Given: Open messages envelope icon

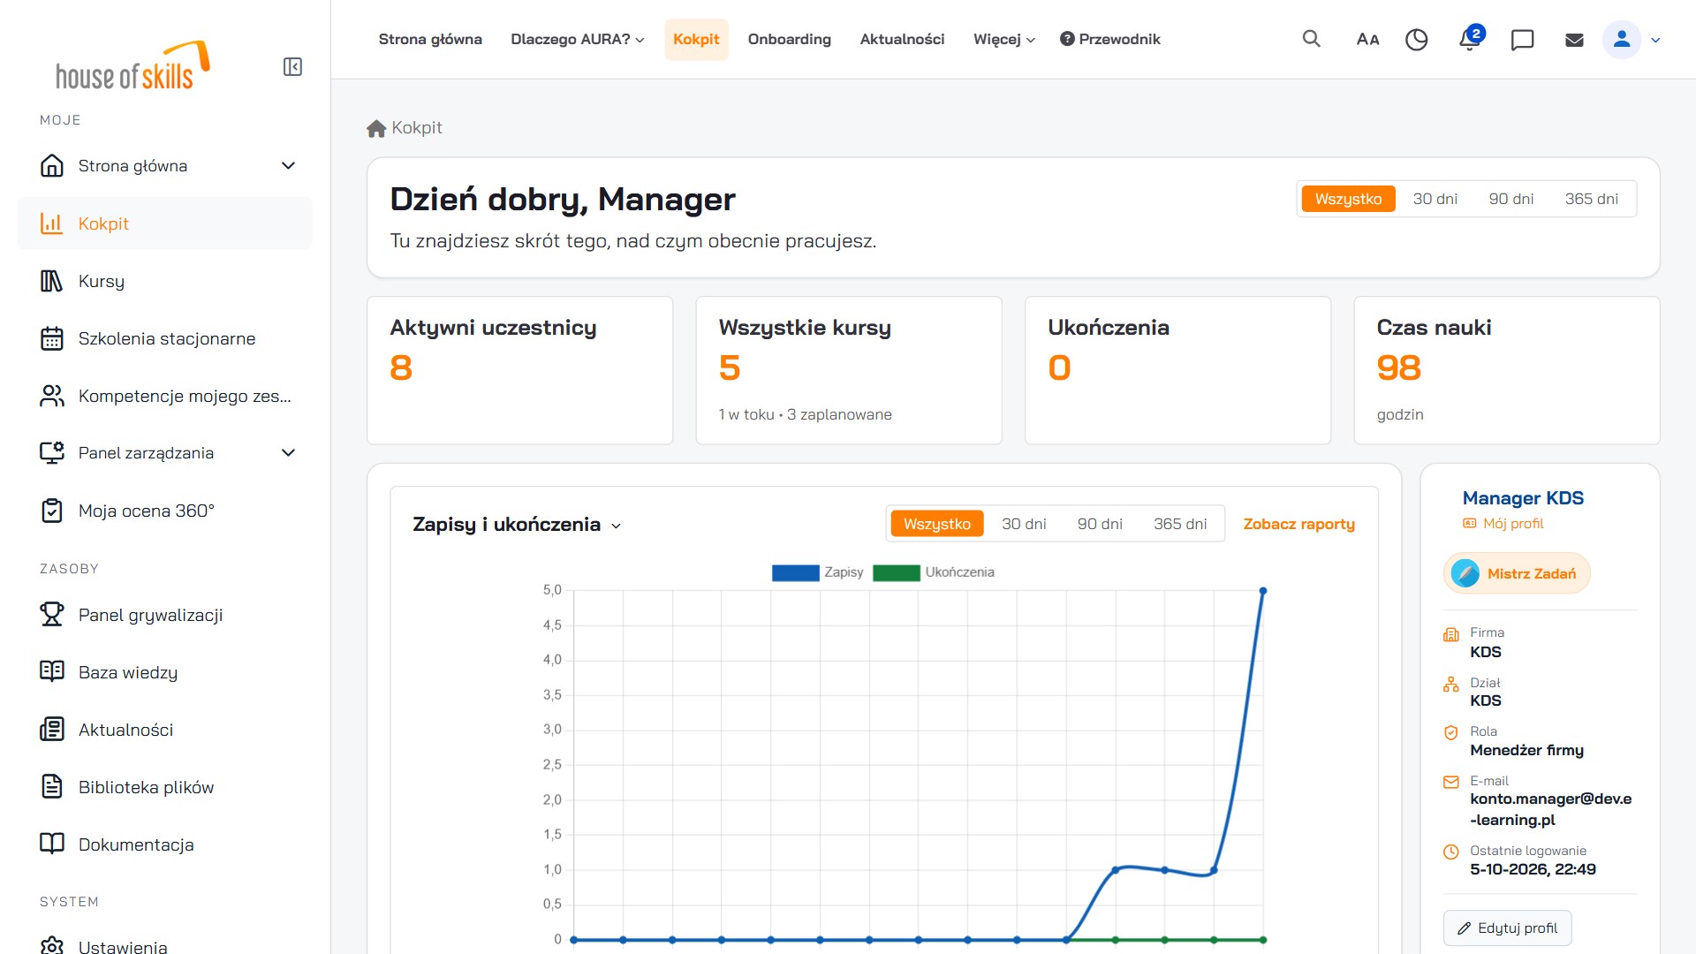Looking at the screenshot, I should click(x=1574, y=40).
